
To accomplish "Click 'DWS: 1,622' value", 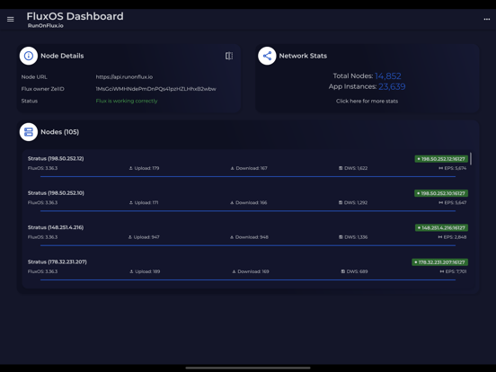I will point(356,168).
